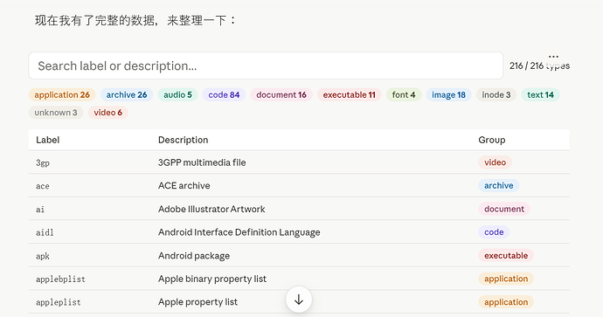Click application badge in appleplist row

(x=506, y=302)
